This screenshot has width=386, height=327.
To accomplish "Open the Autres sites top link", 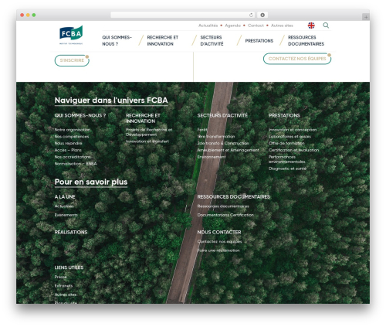I will point(282,26).
